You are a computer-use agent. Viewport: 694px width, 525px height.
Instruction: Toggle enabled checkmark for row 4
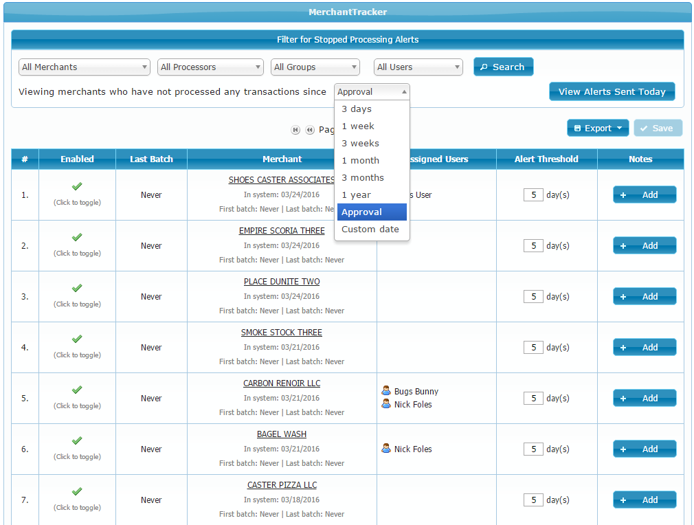pyautogui.click(x=77, y=339)
